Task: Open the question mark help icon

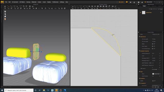Action: [139, 2]
